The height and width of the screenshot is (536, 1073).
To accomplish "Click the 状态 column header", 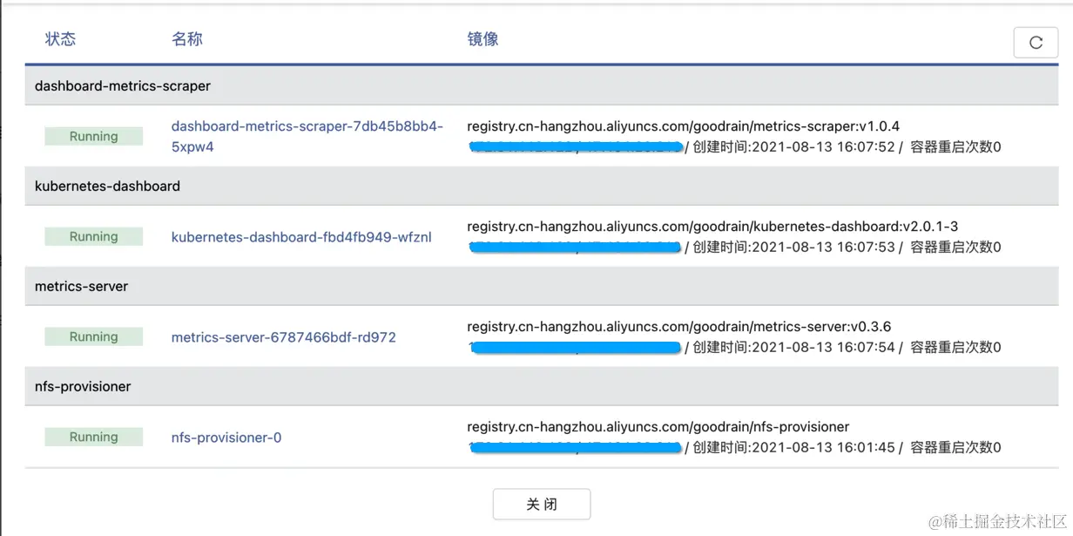I will point(61,39).
